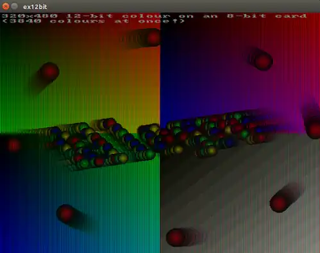320x253 pixels.
Task: Select the lowest red ball on gray area
Action: point(176,238)
